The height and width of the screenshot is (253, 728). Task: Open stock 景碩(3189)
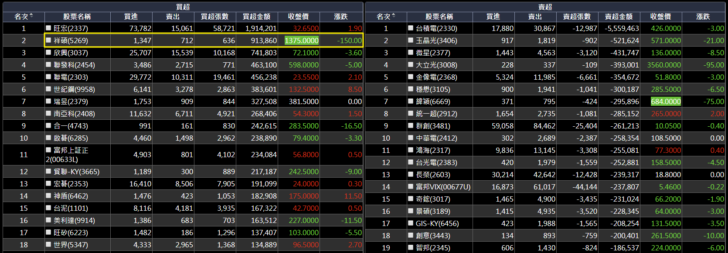[x=433, y=211]
